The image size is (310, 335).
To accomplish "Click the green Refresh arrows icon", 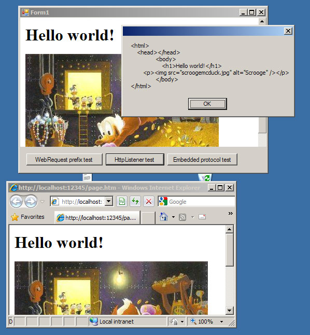I will (135, 201).
